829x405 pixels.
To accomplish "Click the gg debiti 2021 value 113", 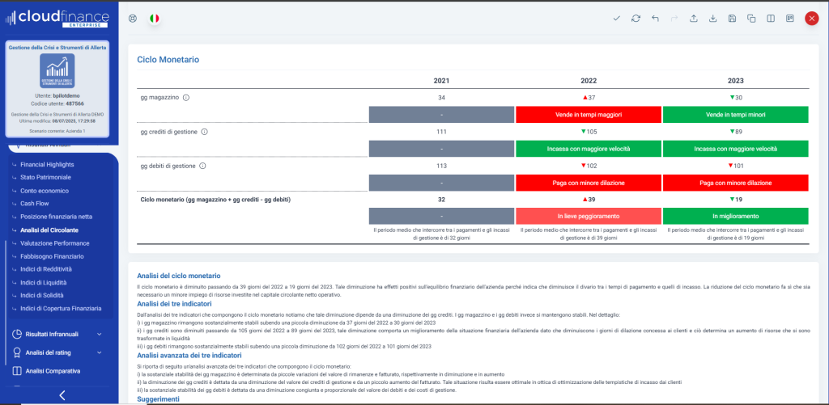I will click(441, 166).
